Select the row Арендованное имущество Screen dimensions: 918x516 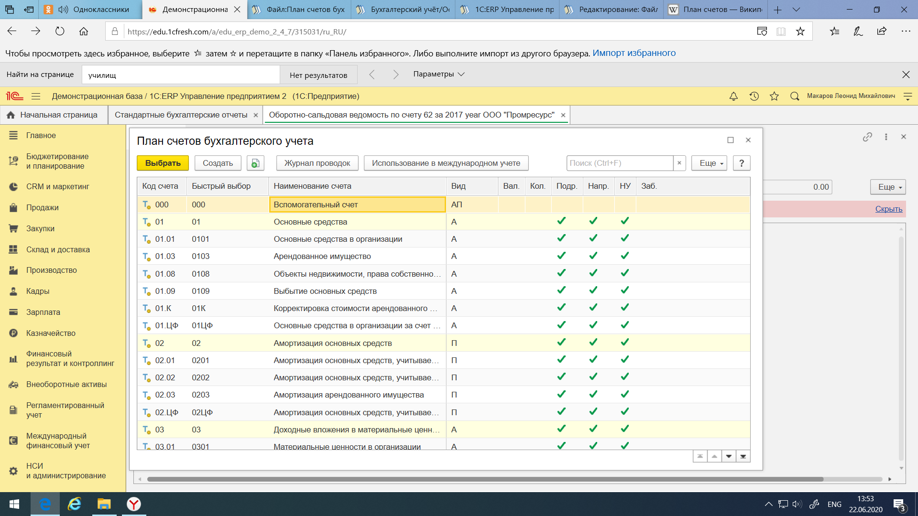point(443,256)
